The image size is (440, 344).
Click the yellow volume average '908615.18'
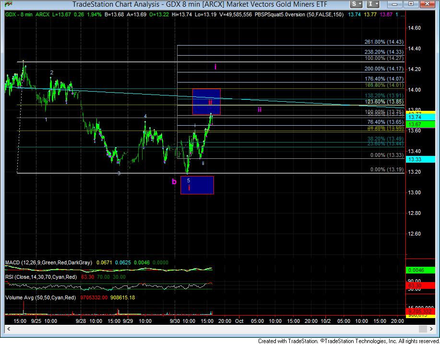click(x=123, y=297)
